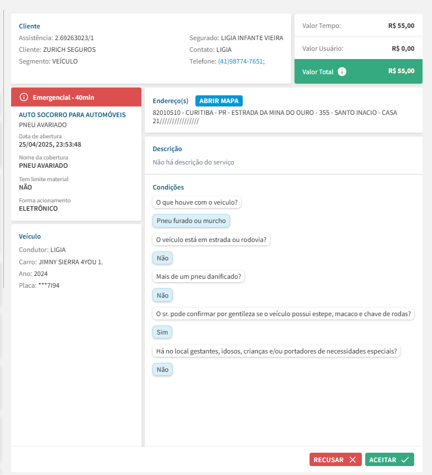Open the map with ABRIR MAPA
The width and height of the screenshot is (432, 475).
(x=219, y=101)
